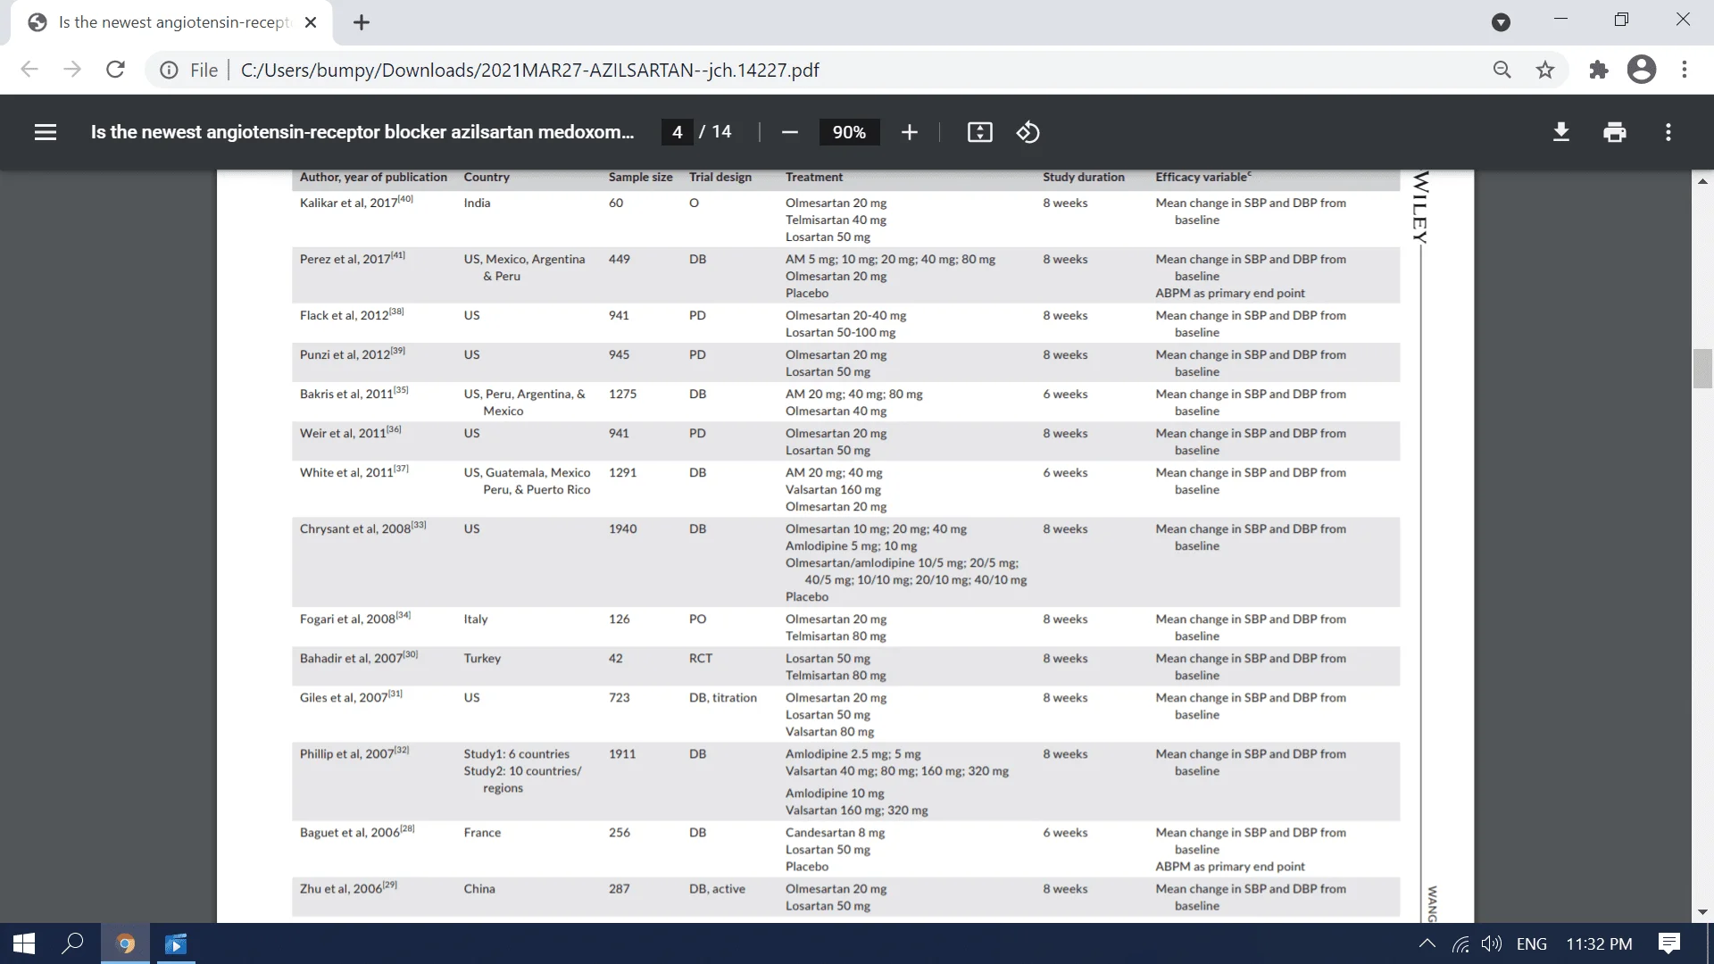Open the clock showing 11:32 PM
The image size is (1714, 964).
click(1599, 943)
